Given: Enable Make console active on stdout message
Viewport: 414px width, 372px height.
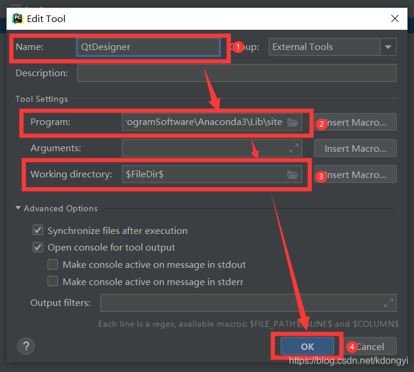Looking at the screenshot, I should [x=53, y=264].
